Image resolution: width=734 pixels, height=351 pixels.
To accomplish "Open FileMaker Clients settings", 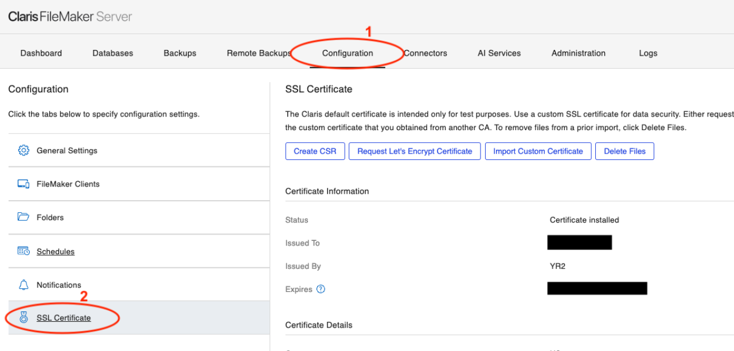I will coord(139,184).
